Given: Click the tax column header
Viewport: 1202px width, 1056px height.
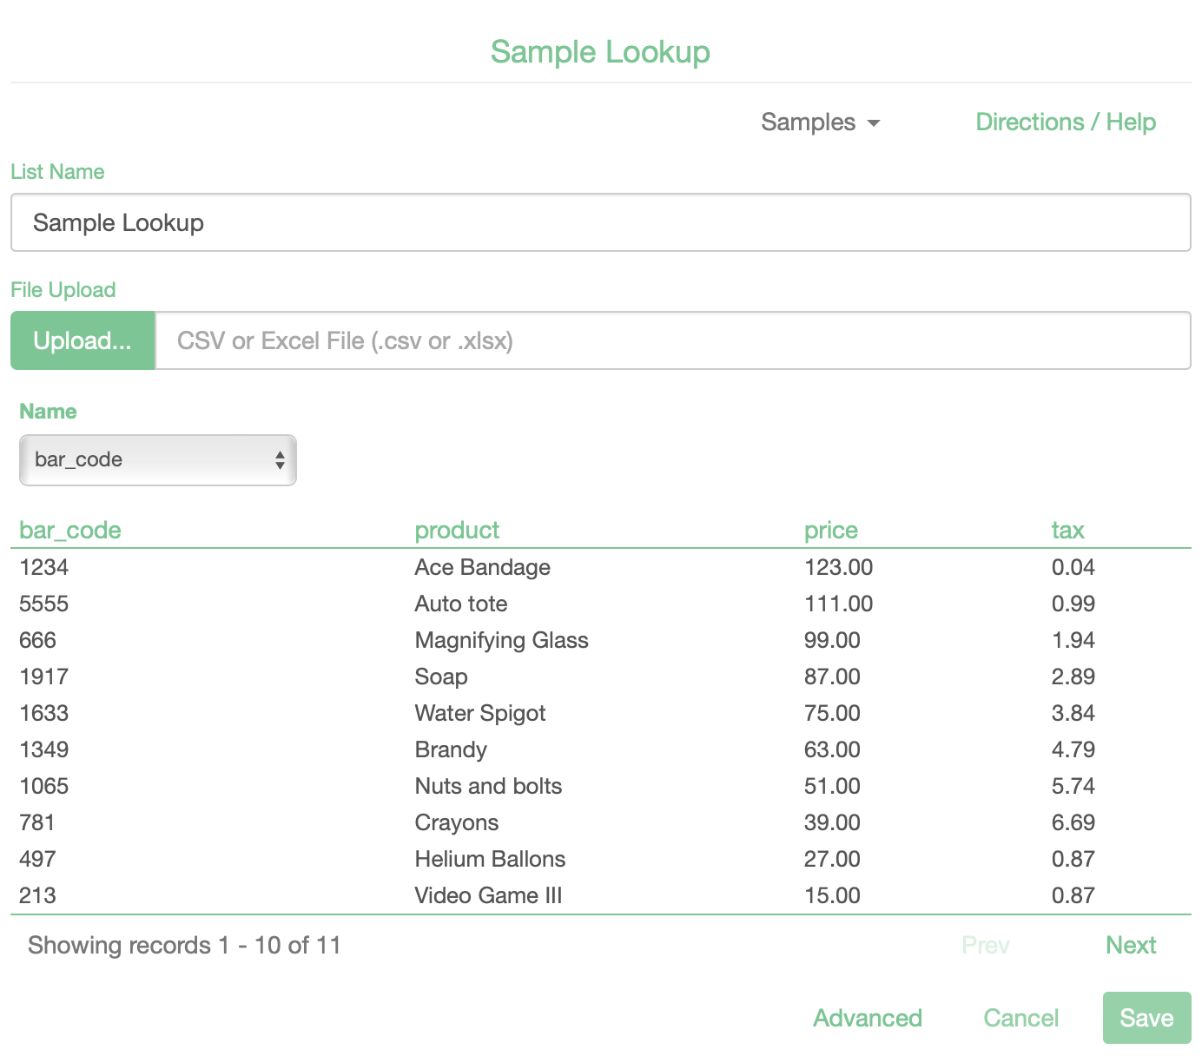Looking at the screenshot, I should 1067,531.
